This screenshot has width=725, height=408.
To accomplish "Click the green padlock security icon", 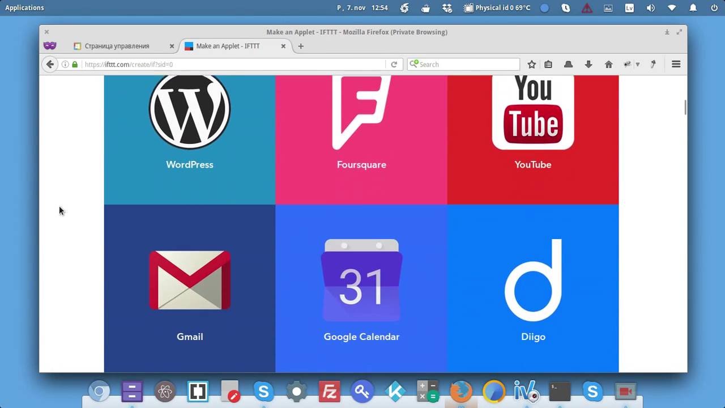I will pyautogui.click(x=75, y=65).
